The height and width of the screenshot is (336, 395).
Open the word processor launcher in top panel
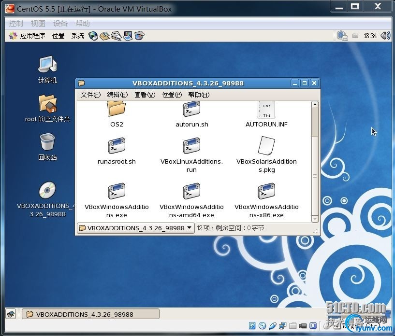click(116, 36)
